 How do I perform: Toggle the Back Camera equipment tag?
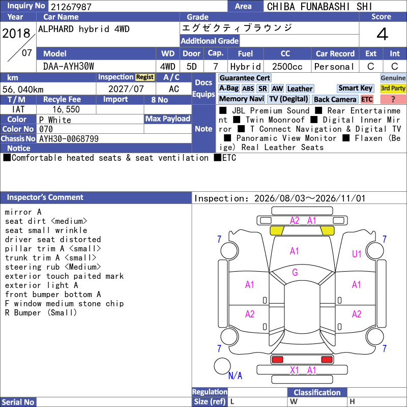(x=335, y=99)
